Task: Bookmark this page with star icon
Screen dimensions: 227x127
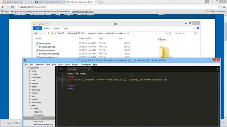Action: click(219, 7)
